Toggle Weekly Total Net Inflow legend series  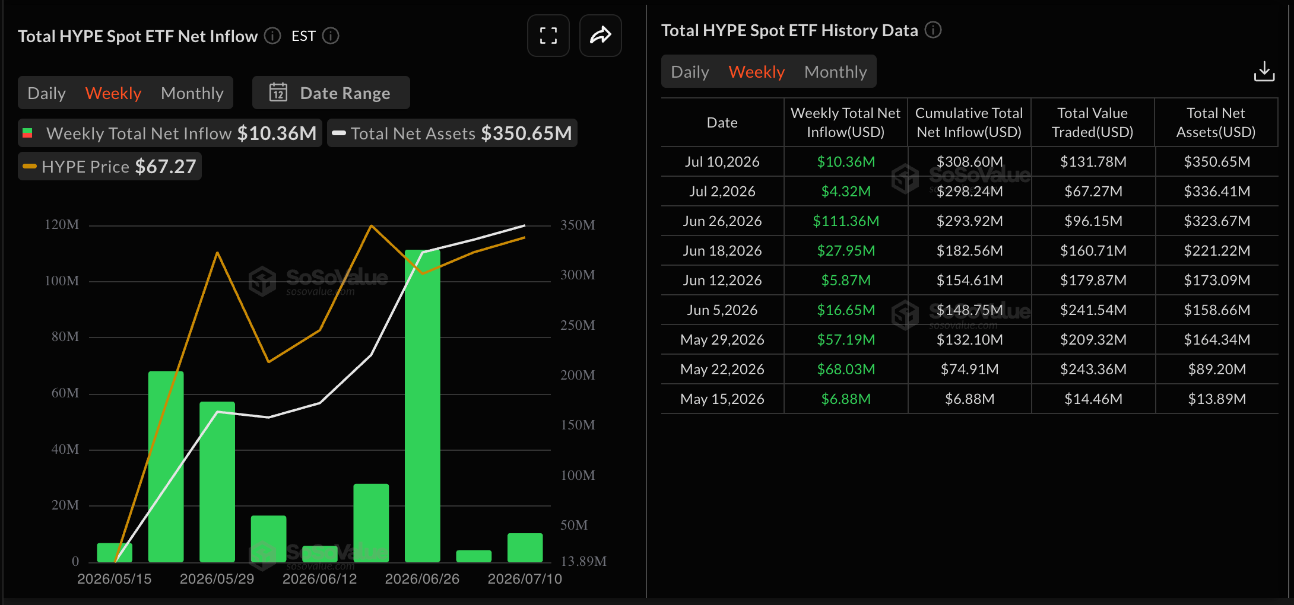[170, 133]
